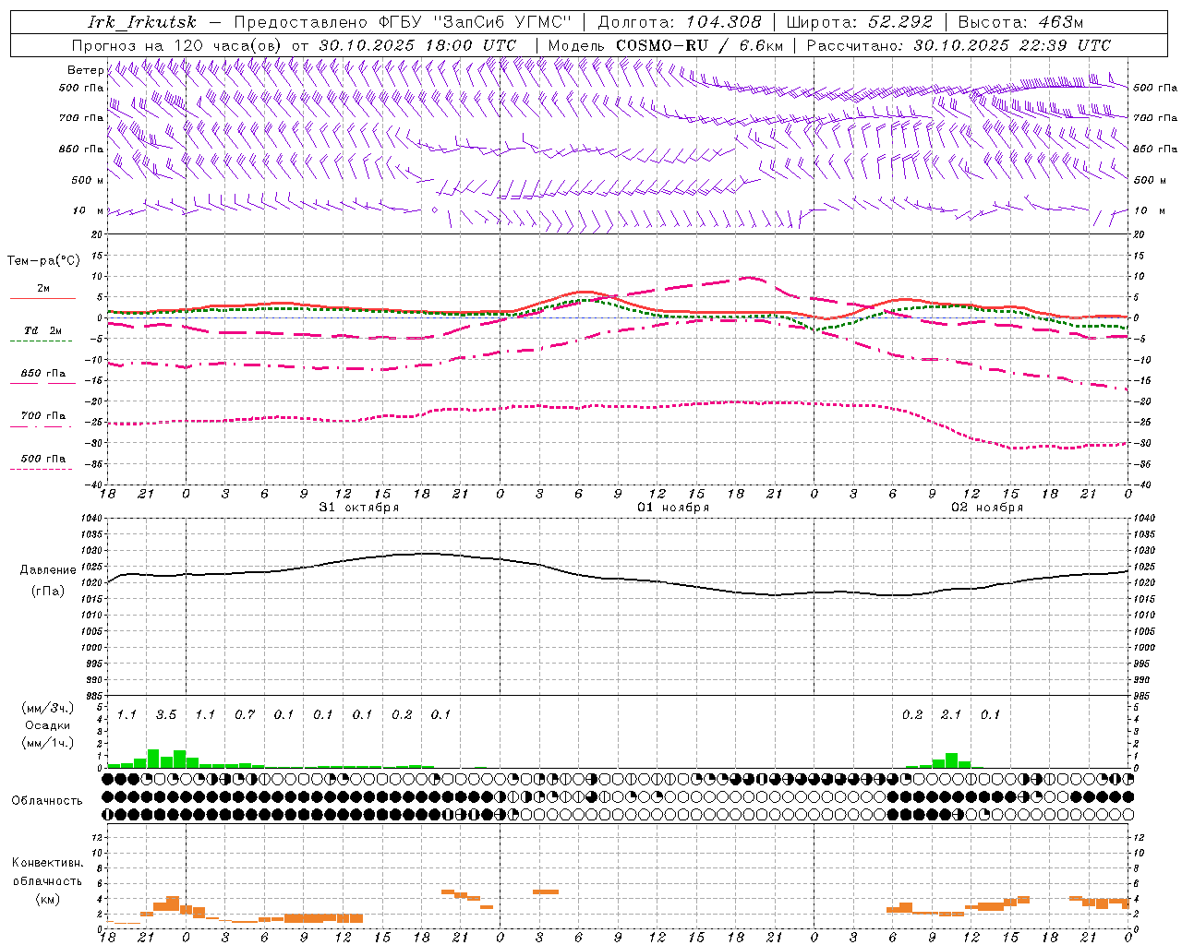This screenshot has width=1182, height=945.
Task: Click the '0.7' three-hour precipitation total
Action: tap(245, 714)
